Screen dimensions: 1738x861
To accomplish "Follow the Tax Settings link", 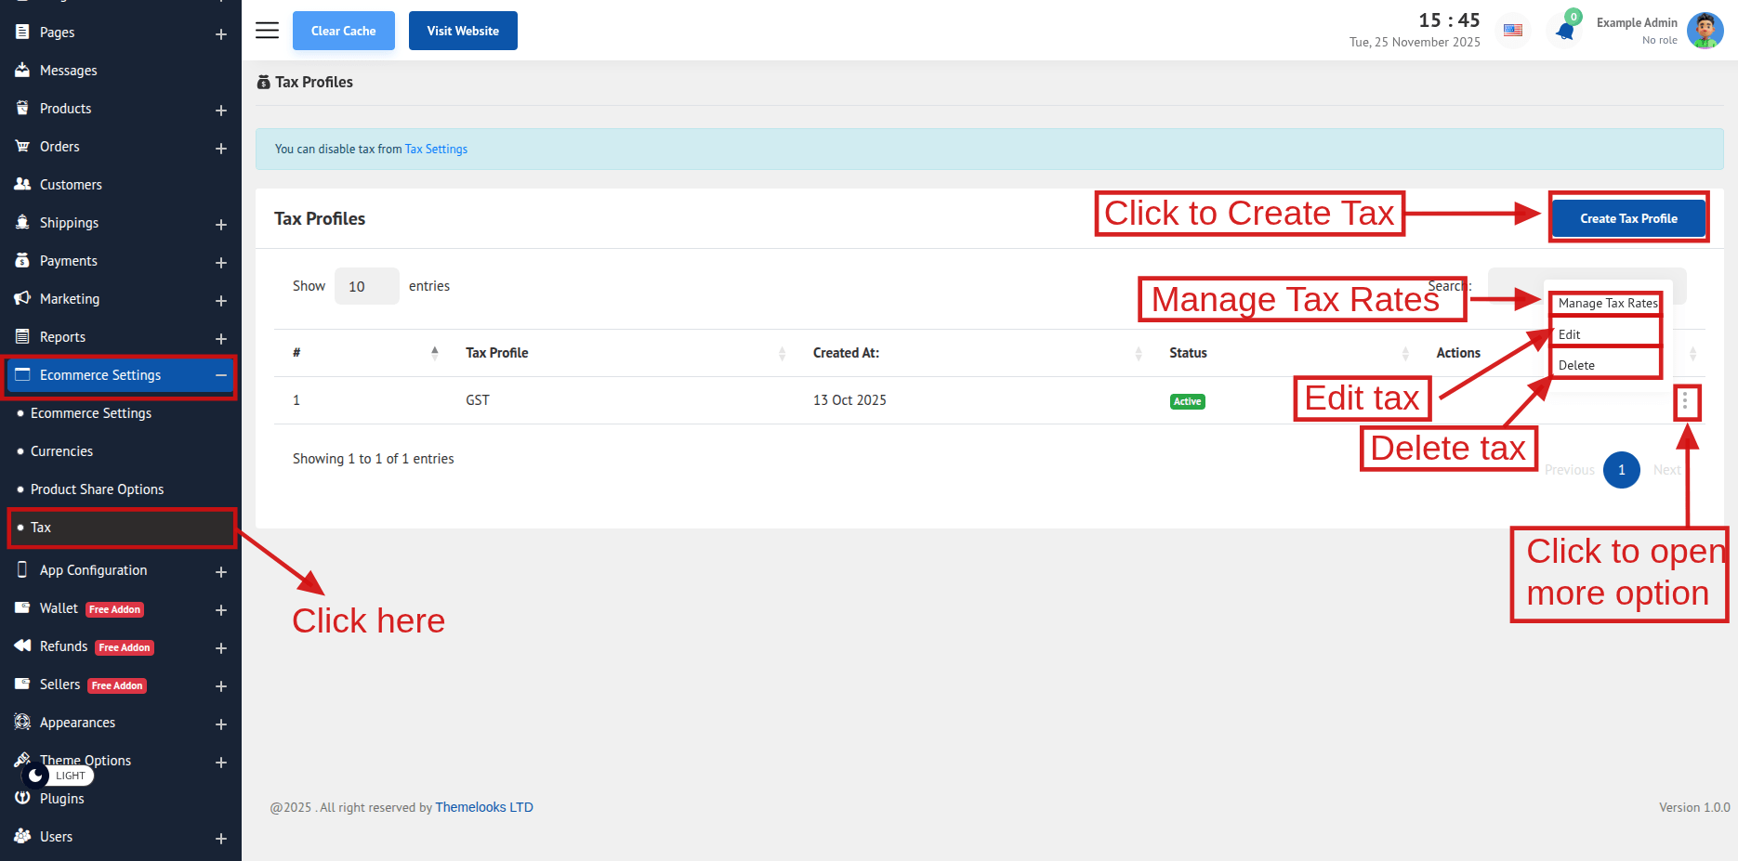I will (x=436, y=150).
